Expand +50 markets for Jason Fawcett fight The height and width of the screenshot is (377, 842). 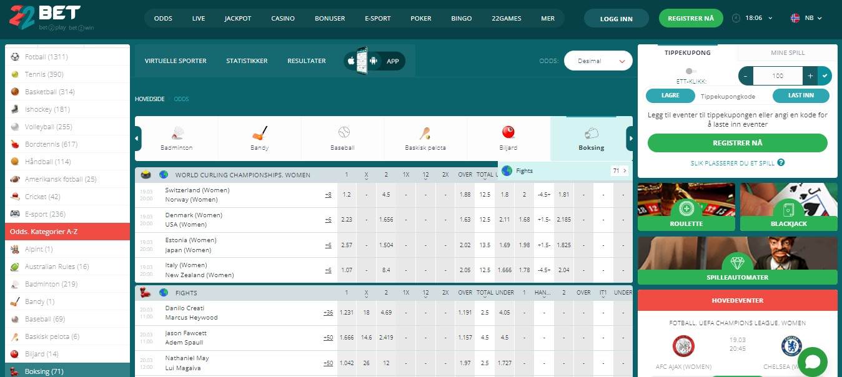pyautogui.click(x=328, y=338)
